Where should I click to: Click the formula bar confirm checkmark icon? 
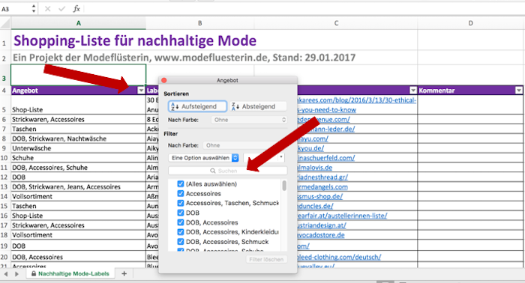tap(62, 9)
